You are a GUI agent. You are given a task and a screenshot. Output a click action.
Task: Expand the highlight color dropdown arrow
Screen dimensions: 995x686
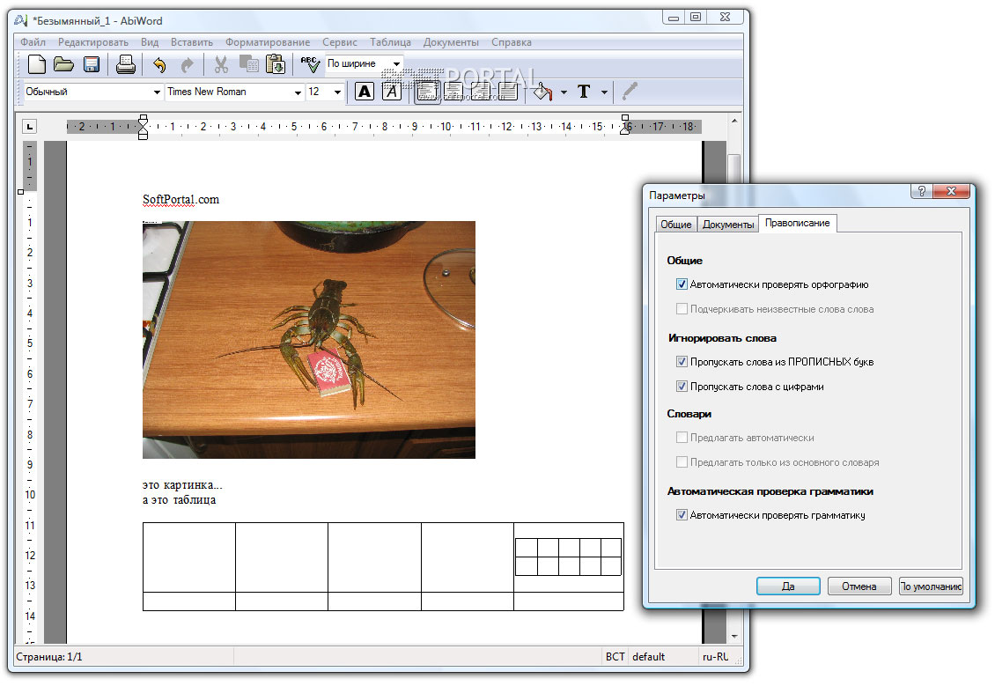pyautogui.click(x=564, y=92)
